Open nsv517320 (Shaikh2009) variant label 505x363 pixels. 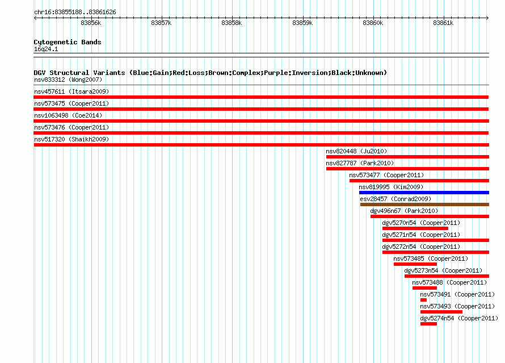[x=71, y=139]
